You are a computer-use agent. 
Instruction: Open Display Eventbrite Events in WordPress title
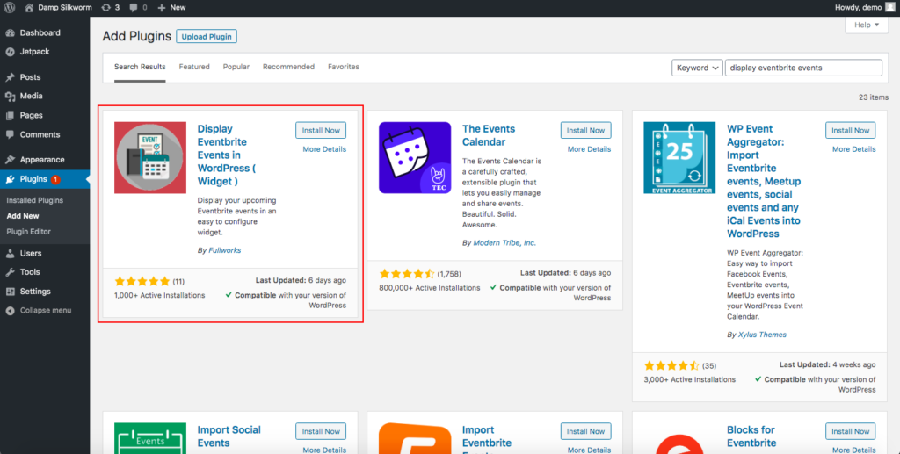[x=226, y=155]
